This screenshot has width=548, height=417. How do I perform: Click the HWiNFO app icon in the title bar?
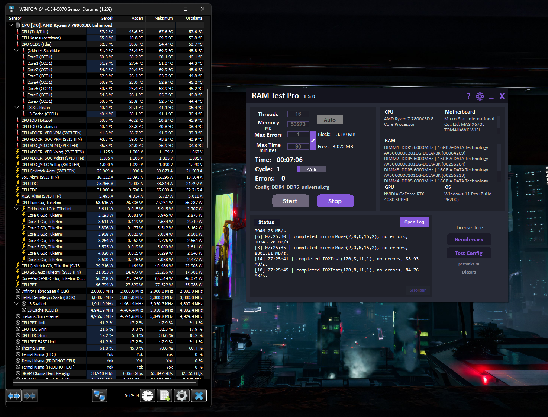tap(12, 9)
